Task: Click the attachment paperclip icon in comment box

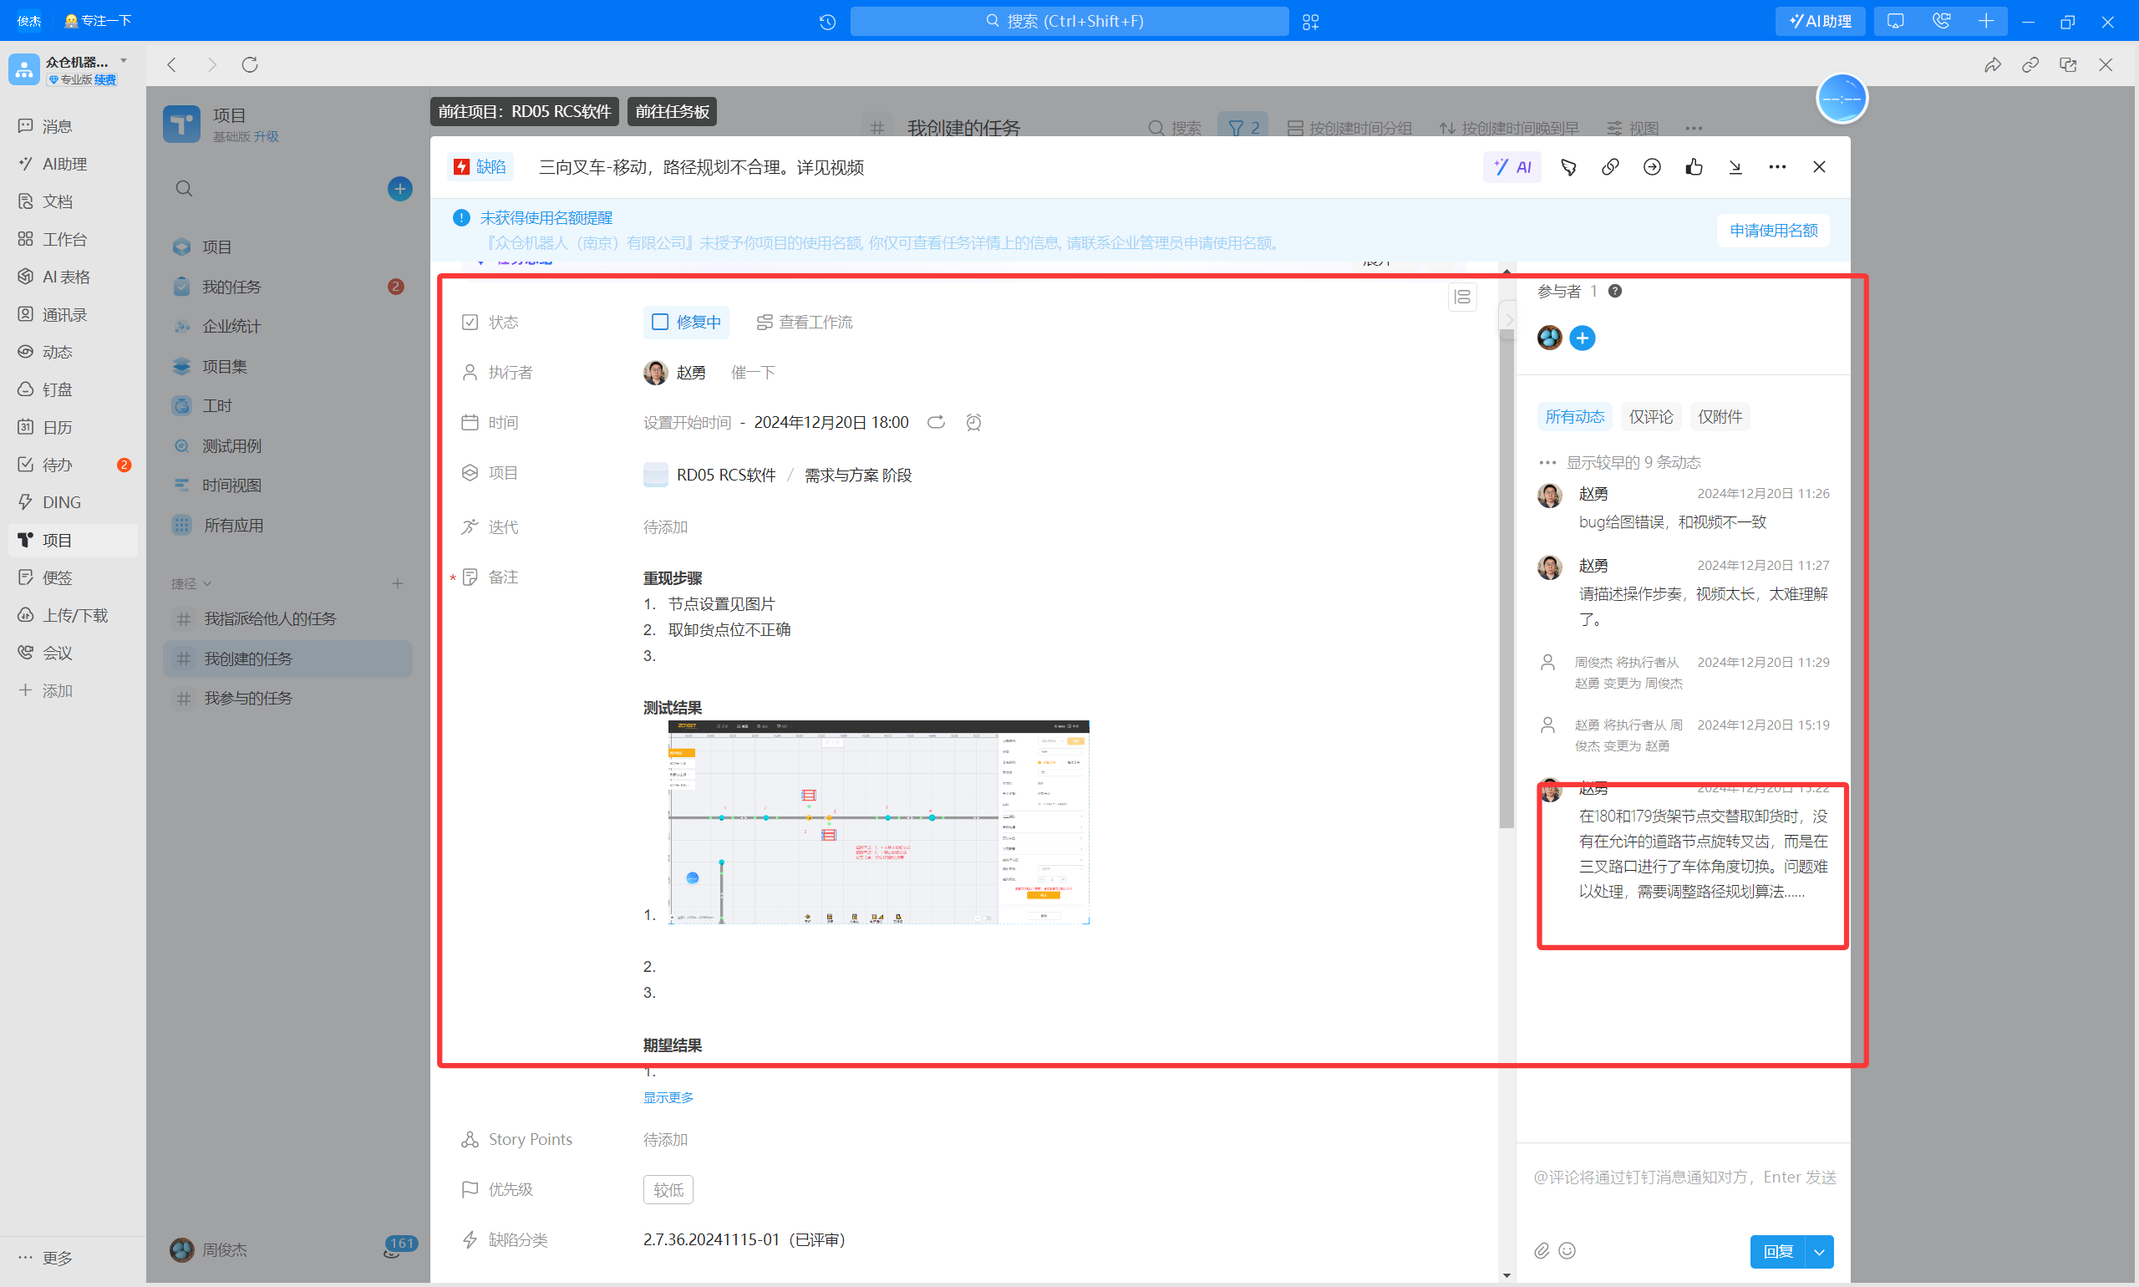Action: [x=1541, y=1249]
